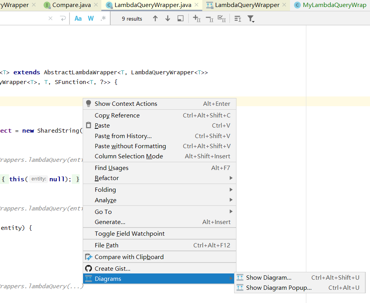Click the class icon on MyLambdaQueryWrap tab

point(297,5)
